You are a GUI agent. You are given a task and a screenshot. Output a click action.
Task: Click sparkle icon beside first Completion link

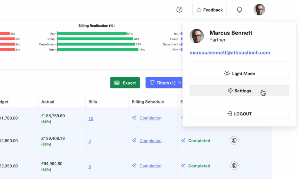point(134,118)
